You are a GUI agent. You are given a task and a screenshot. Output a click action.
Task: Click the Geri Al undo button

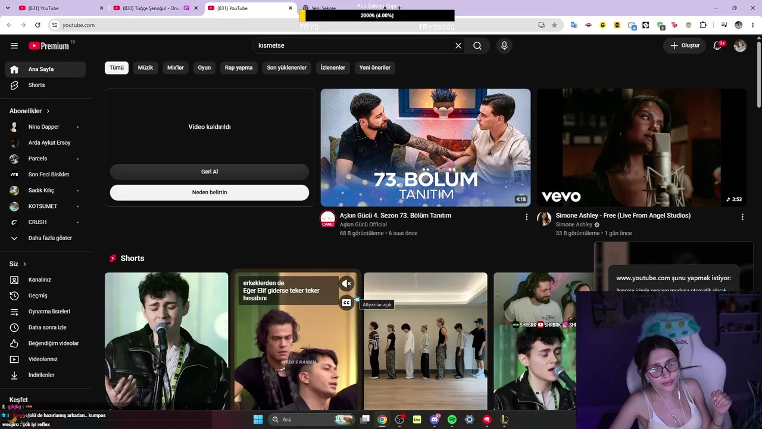point(210,172)
